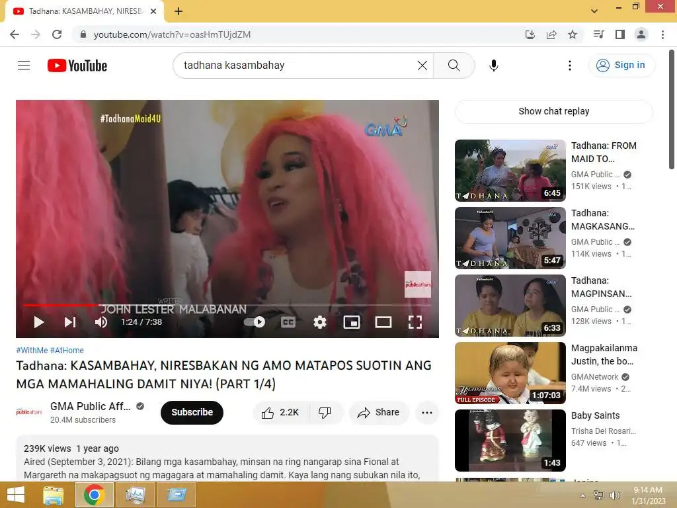Open the player settings gear
677x508 pixels.
(320, 322)
